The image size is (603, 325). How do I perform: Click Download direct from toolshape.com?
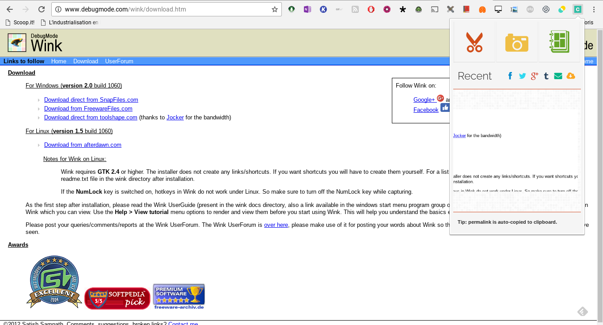pyautogui.click(x=91, y=118)
